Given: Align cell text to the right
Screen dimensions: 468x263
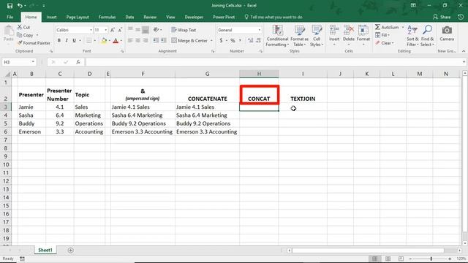Looking at the screenshot, I should tap(146, 41).
